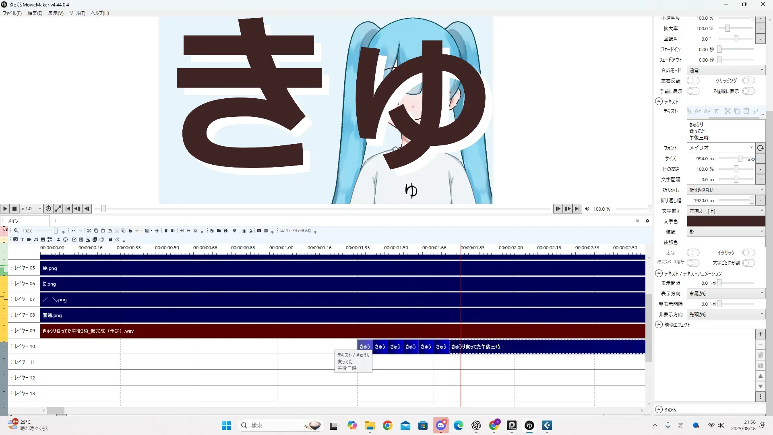Screen dimensions: 773x435
Task: Add audio item with music note icon
Action: [x=36, y=240]
